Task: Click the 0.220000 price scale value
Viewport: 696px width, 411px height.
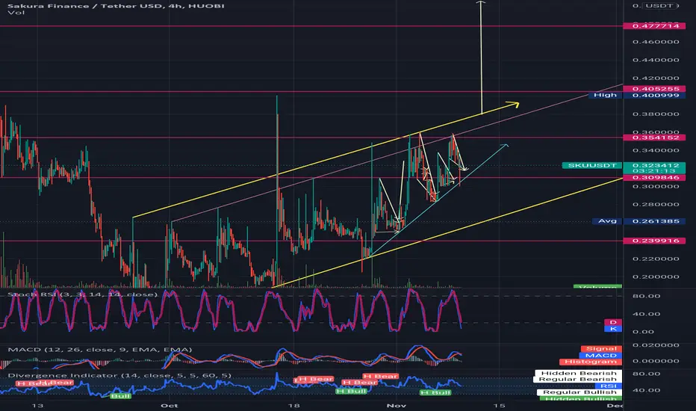Action: click(656, 259)
